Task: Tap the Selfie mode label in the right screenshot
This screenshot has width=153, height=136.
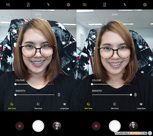Action: 115,15
